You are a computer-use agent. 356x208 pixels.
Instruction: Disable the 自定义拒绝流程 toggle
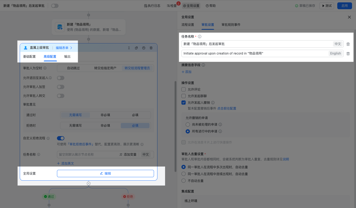coord(61,138)
